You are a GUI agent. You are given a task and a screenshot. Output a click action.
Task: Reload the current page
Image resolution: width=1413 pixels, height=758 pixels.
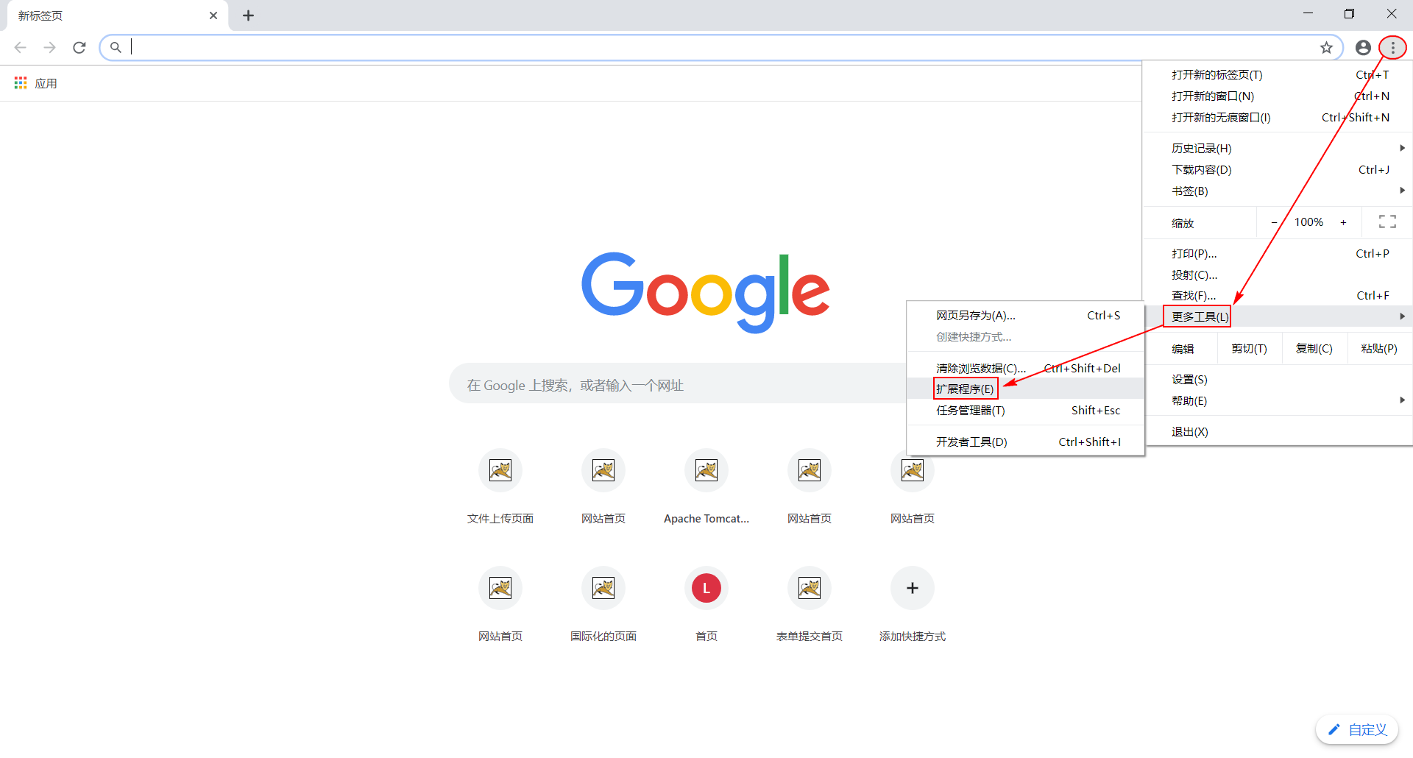coord(79,47)
